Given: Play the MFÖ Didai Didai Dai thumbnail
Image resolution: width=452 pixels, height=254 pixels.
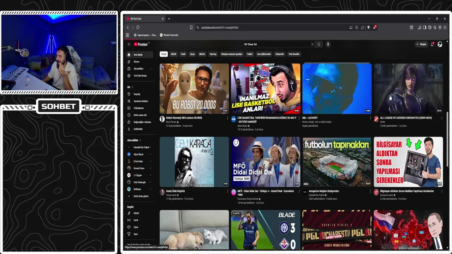Looking at the screenshot, I should pos(266,162).
